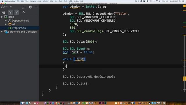Open the Build menu

click(x=51, y=1)
